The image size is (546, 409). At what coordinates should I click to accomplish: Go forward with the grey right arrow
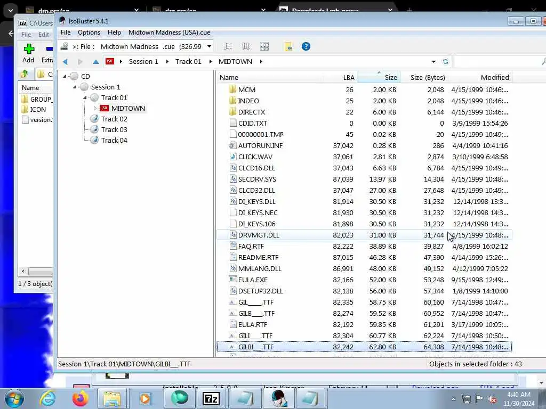point(81,62)
